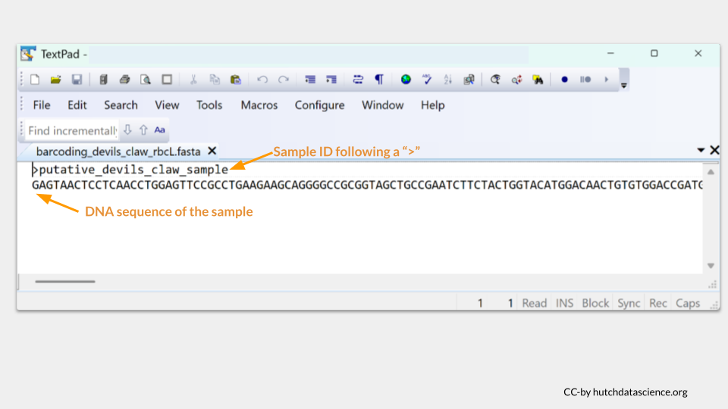The height and width of the screenshot is (409, 728).
Task: Open Find with the magnifier icon
Action: [495, 80]
